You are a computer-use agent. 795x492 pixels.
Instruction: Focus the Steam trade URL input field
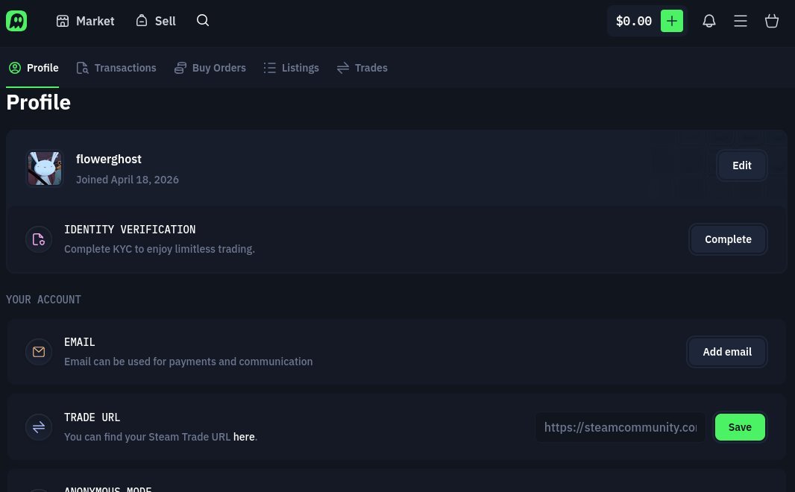pyautogui.click(x=620, y=427)
